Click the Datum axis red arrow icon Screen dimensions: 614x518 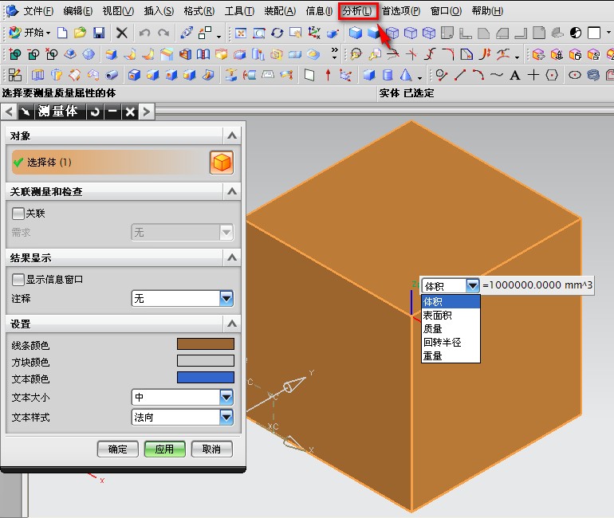pyautogui.click(x=329, y=74)
